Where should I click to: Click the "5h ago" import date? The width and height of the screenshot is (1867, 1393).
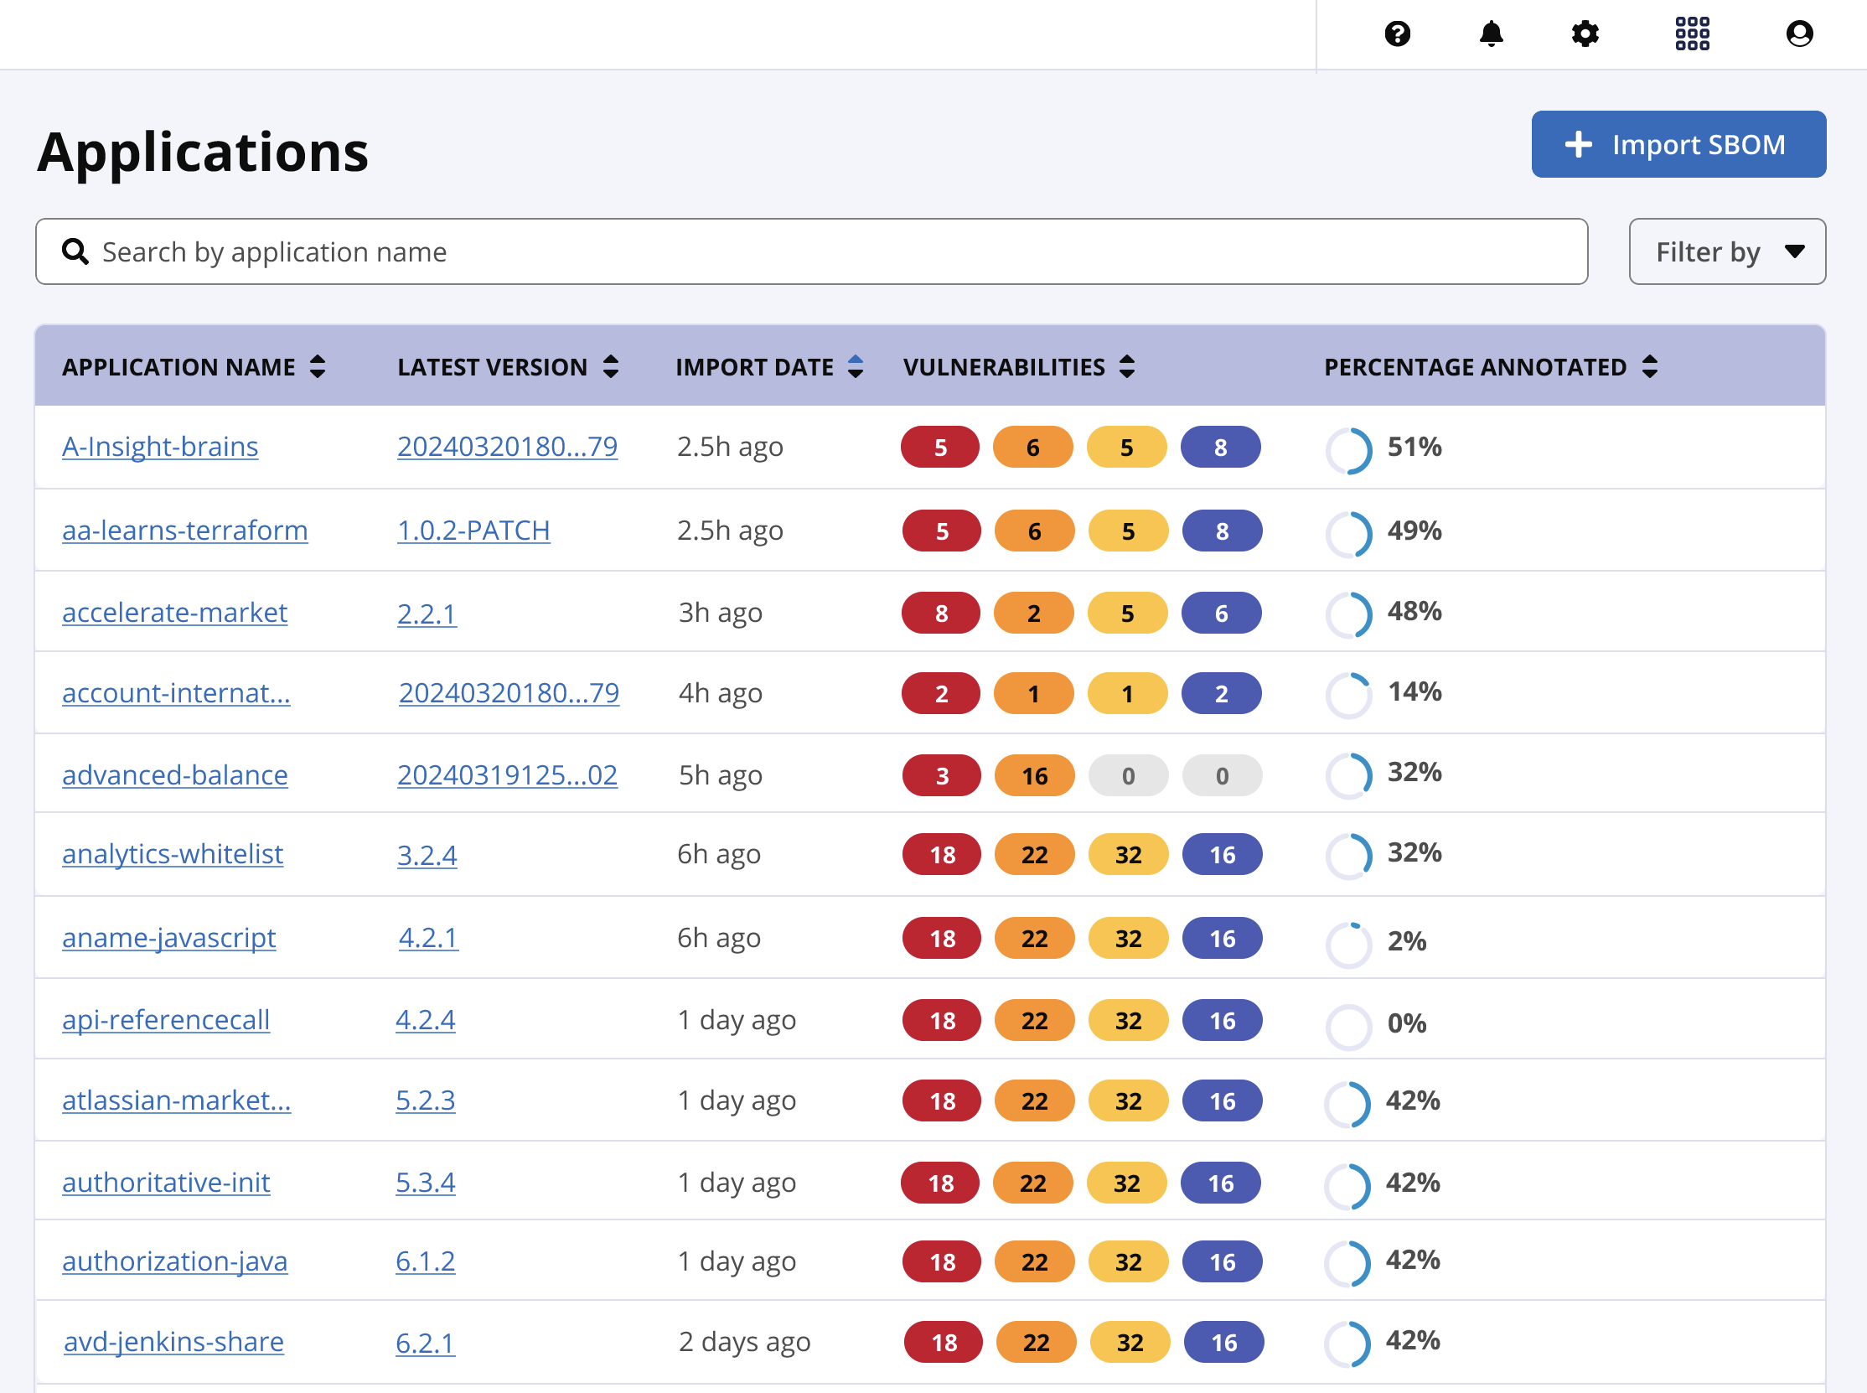(x=720, y=774)
